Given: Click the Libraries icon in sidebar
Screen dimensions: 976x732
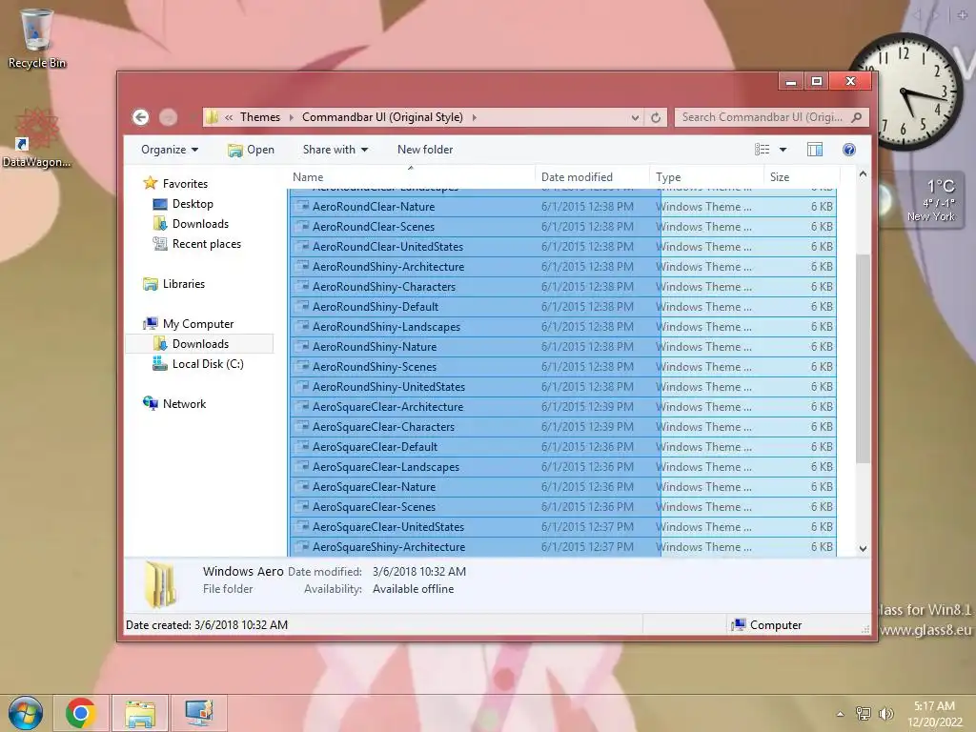Looking at the screenshot, I should click(150, 284).
